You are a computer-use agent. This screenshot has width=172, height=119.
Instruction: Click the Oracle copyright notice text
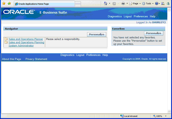[x=144, y=59]
